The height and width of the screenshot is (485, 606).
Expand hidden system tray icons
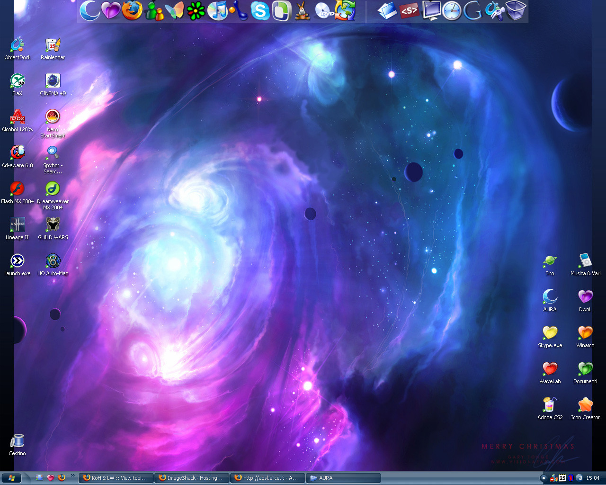pos(544,478)
